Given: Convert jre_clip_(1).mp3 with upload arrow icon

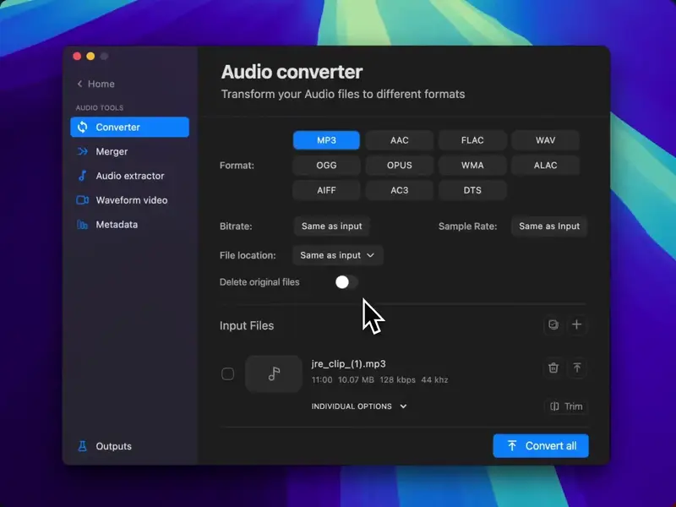Looking at the screenshot, I should [x=577, y=368].
